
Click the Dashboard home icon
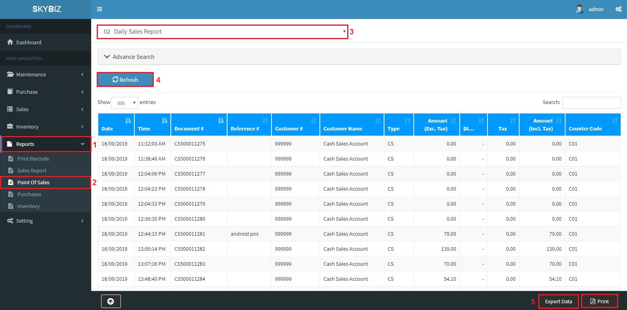[x=10, y=42]
